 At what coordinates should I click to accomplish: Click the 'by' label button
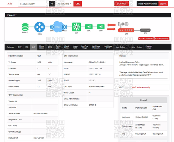click(x=52, y=3)
